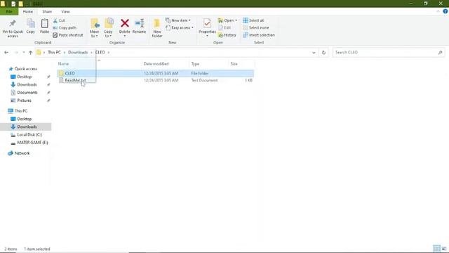Click Invert selection

coord(259,34)
